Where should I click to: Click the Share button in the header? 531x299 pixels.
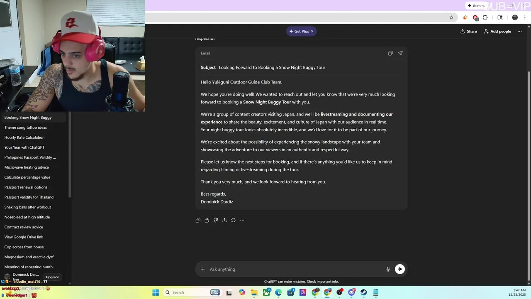point(469,31)
